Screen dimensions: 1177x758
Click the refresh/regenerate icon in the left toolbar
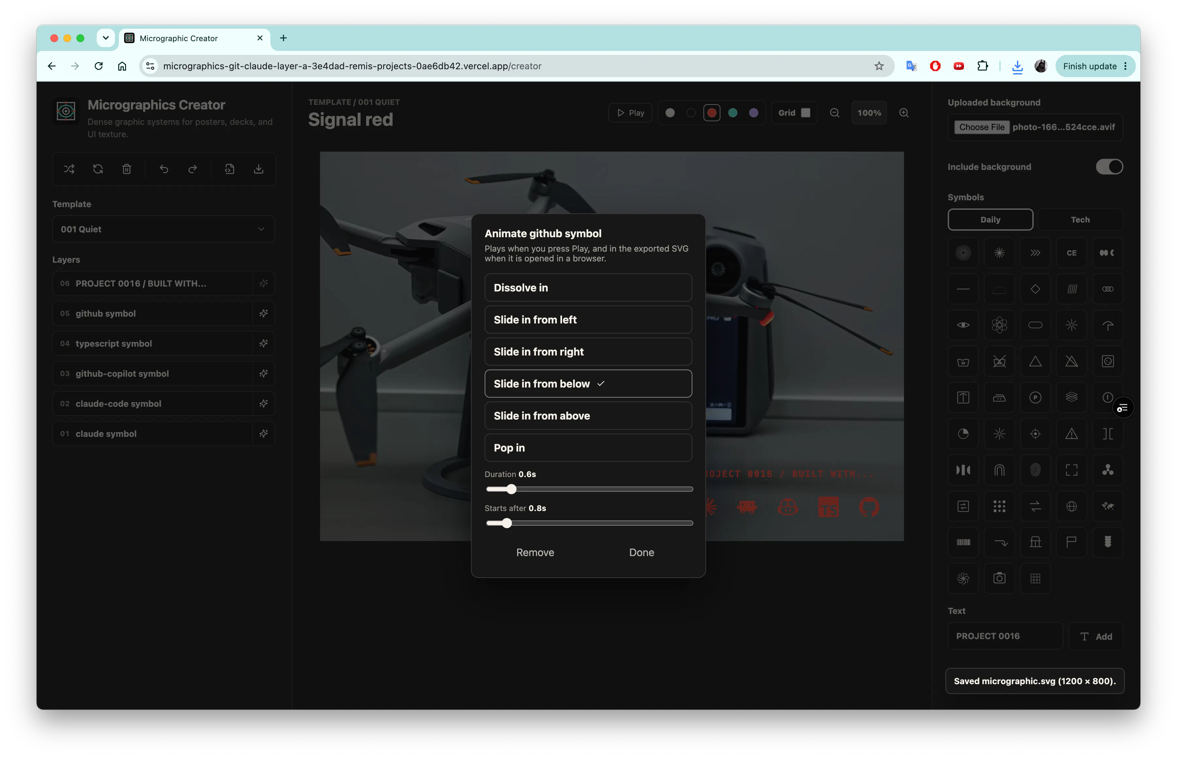pyautogui.click(x=98, y=169)
